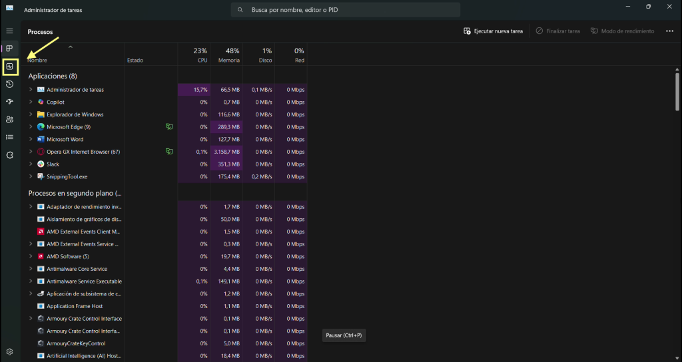Select the Slack process row

[x=80, y=164]
